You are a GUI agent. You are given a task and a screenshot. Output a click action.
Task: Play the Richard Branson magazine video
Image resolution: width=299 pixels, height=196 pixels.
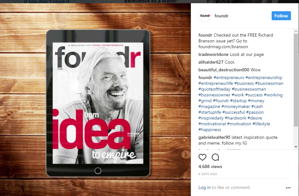(95, 100)
